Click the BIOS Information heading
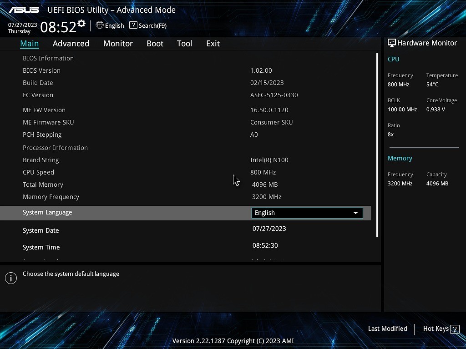The width and height of the screenshot is (466, 349). [x=48, y=58]
